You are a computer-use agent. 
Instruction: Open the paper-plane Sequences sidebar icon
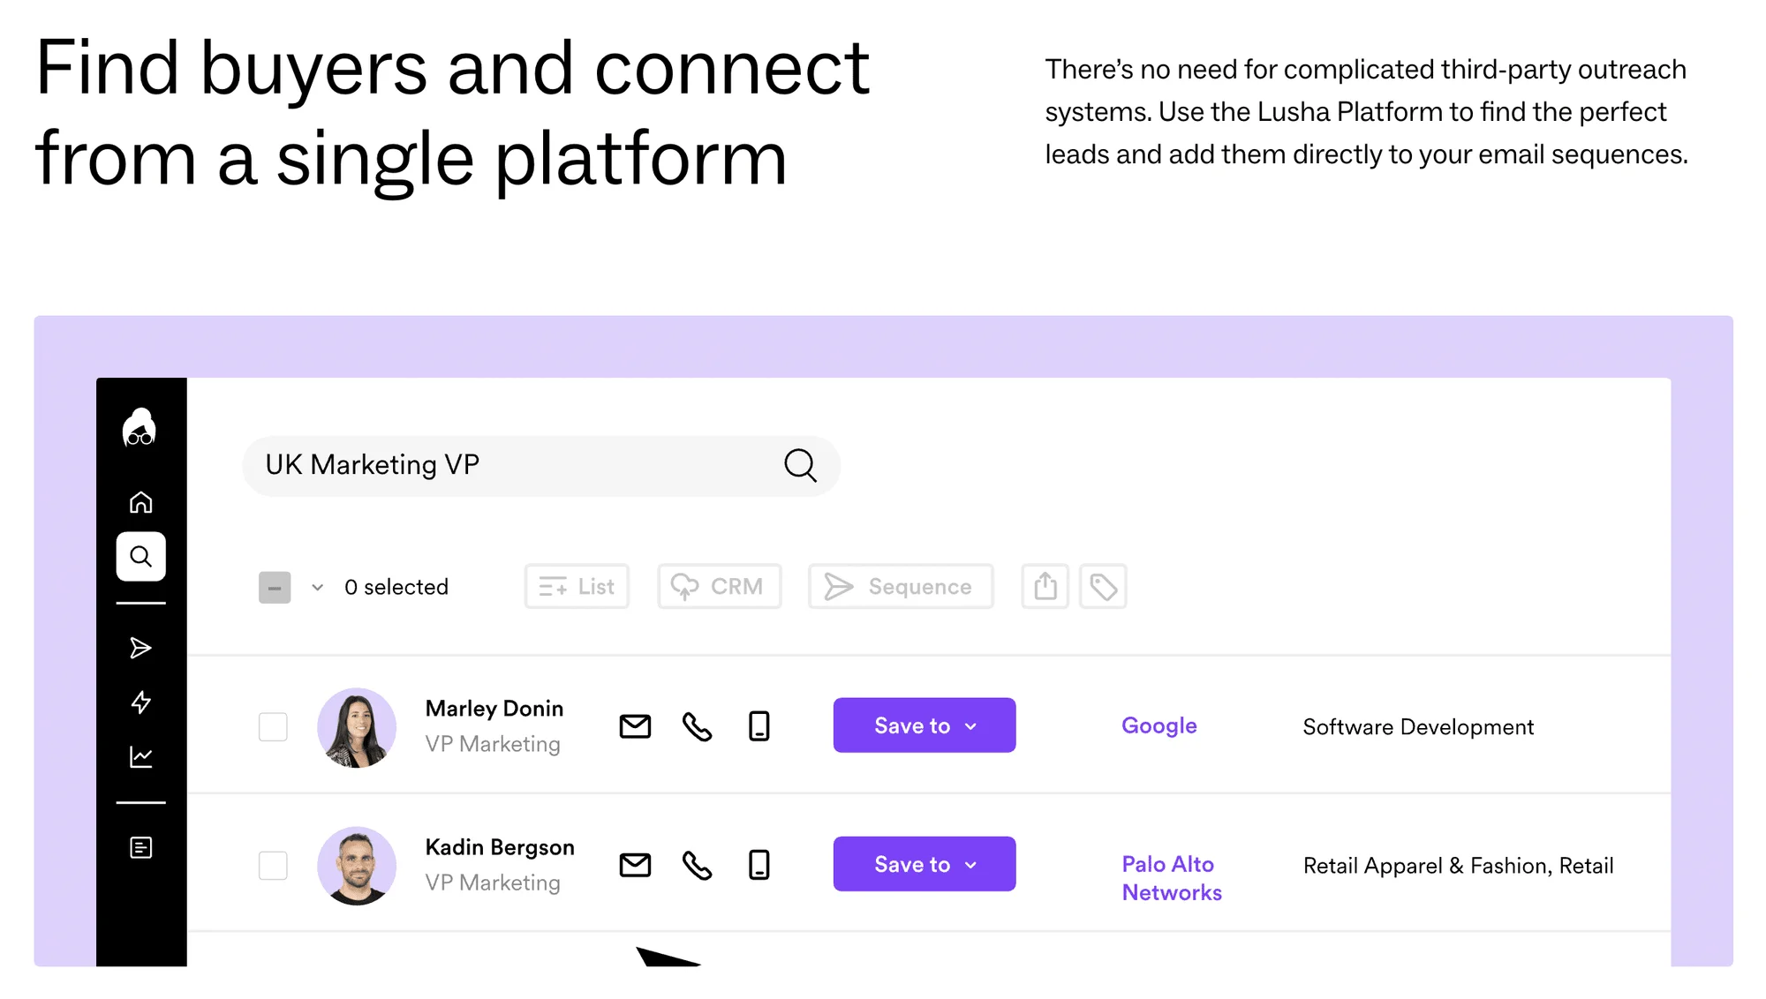(140, 648)
